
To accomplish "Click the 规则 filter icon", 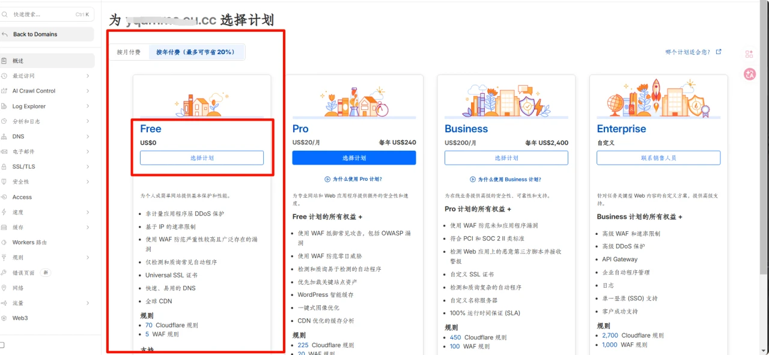I will (x=4, y=257).
